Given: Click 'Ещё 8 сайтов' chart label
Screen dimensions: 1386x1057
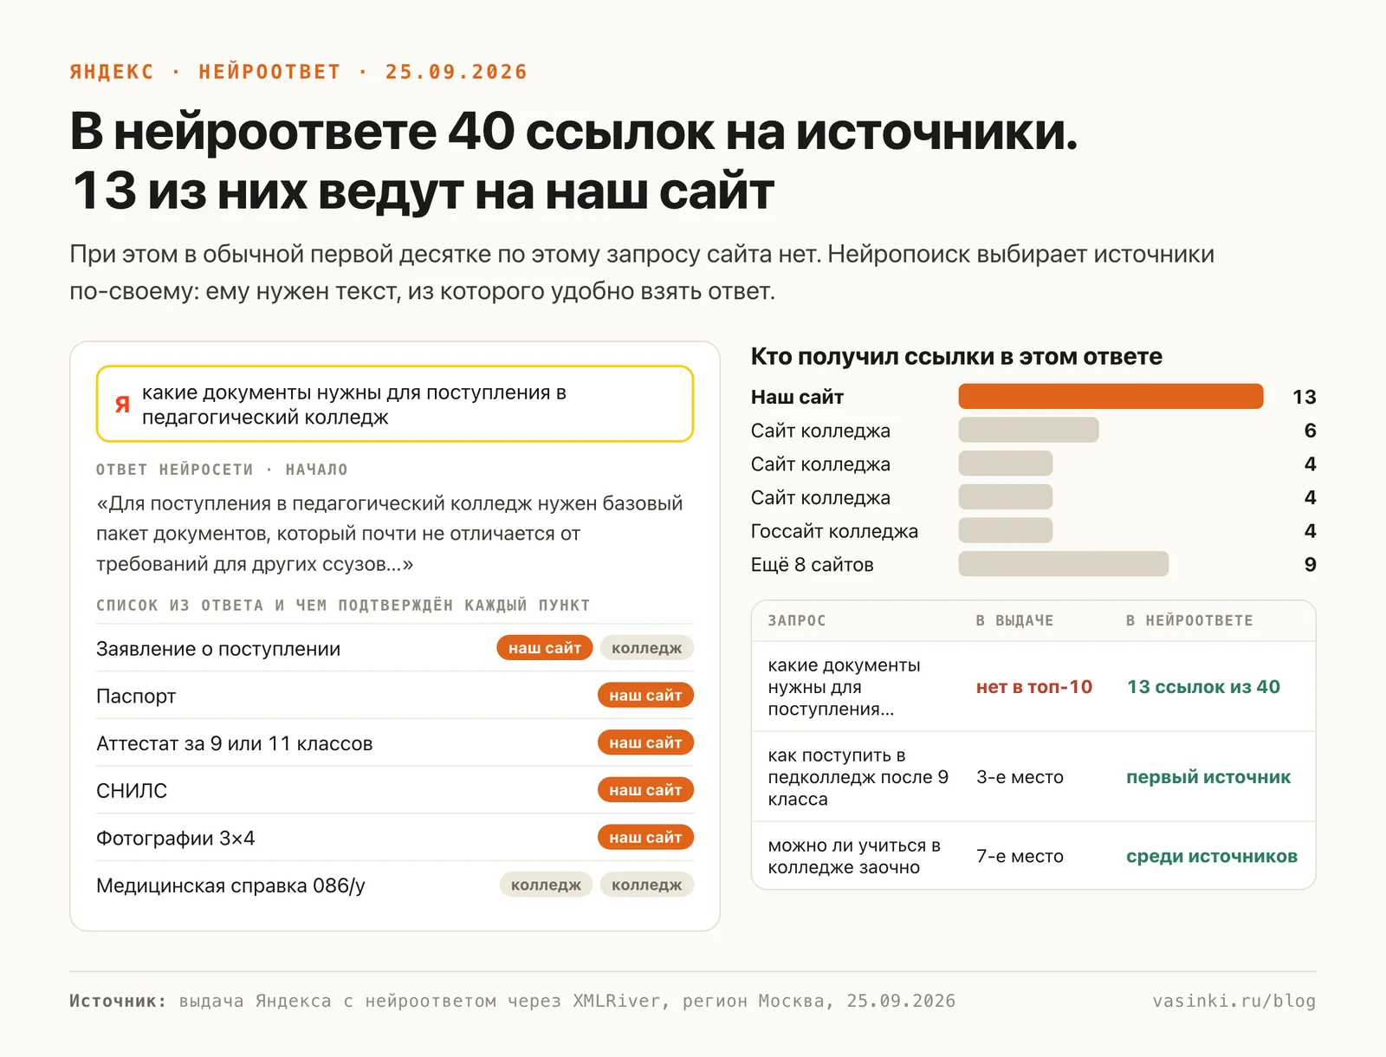Looking at the screenshot, I should point(812,565).
